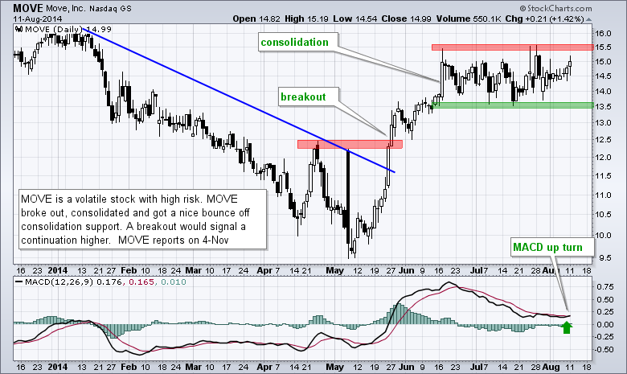The width and height of the screenshot is (627, 374).
Task: Click the Move, Inc. company name
Action: click(x=65, y=8)
